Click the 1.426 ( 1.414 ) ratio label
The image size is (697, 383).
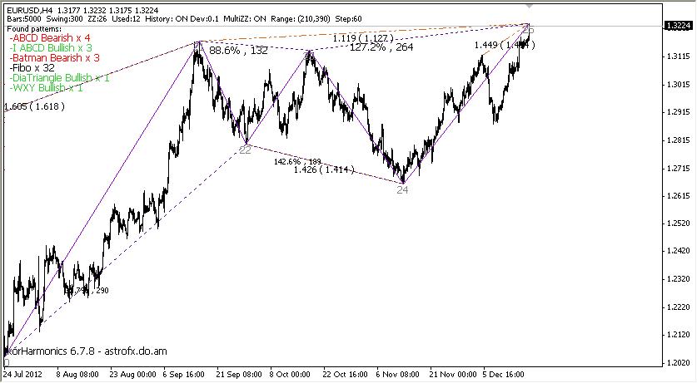(322, 170)
